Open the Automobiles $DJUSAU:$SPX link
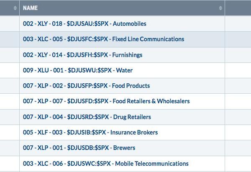 [85, 24]
